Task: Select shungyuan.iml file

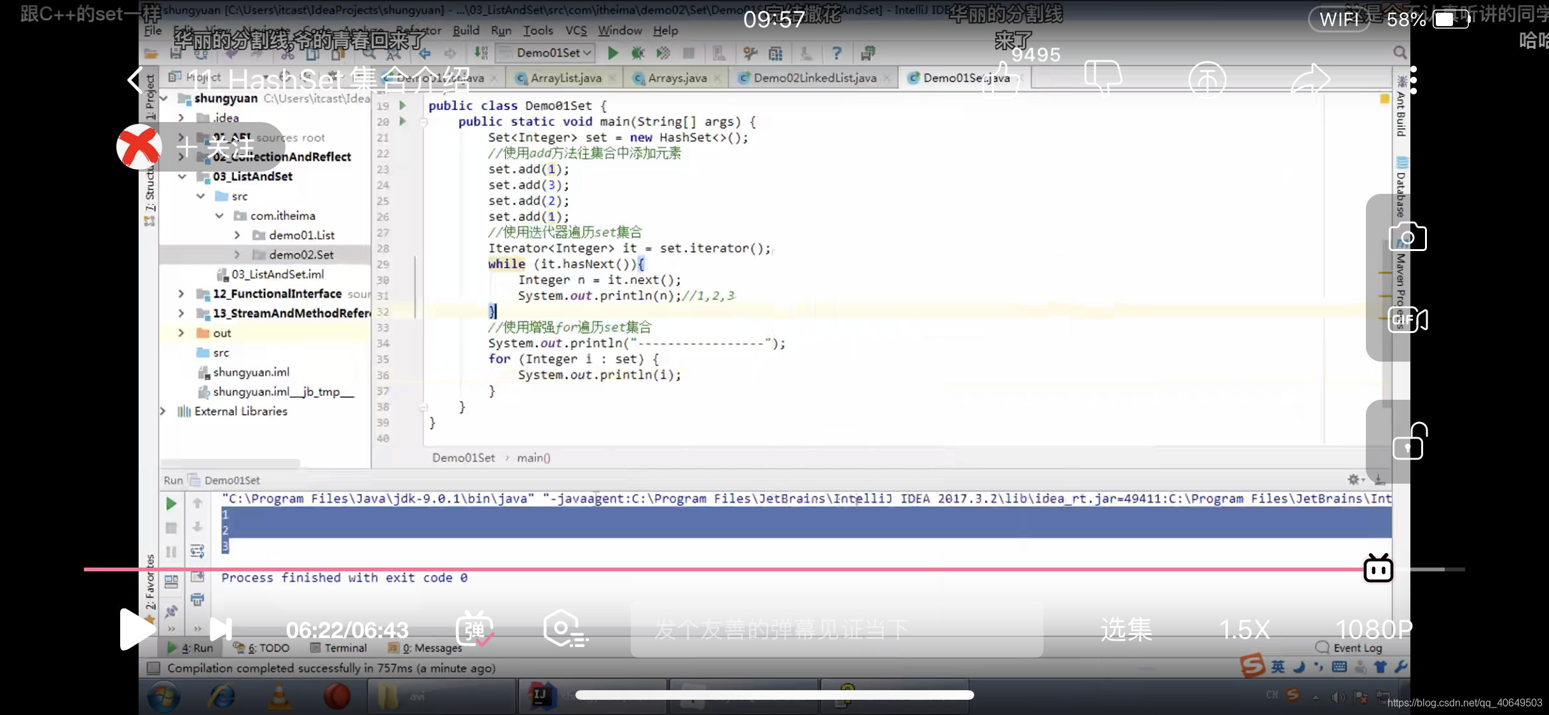Action: click(x=244, y=372)
